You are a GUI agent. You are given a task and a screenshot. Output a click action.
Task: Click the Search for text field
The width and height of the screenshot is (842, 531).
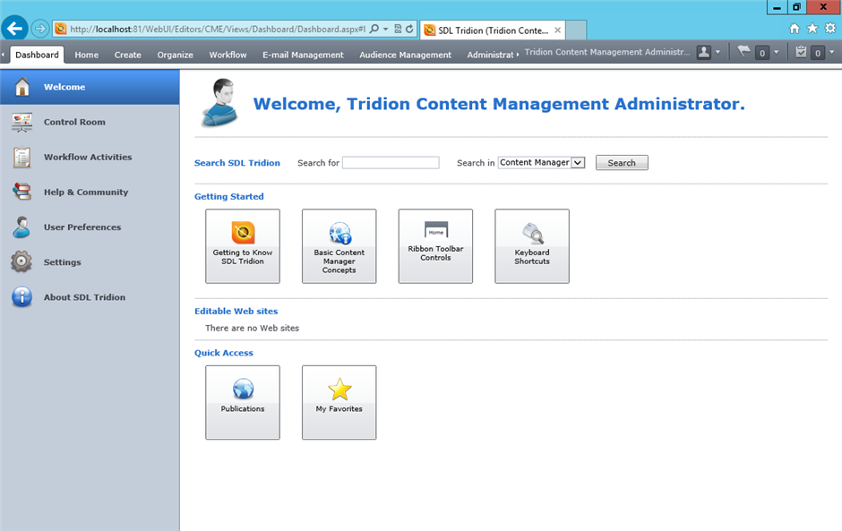click(391, 163)
